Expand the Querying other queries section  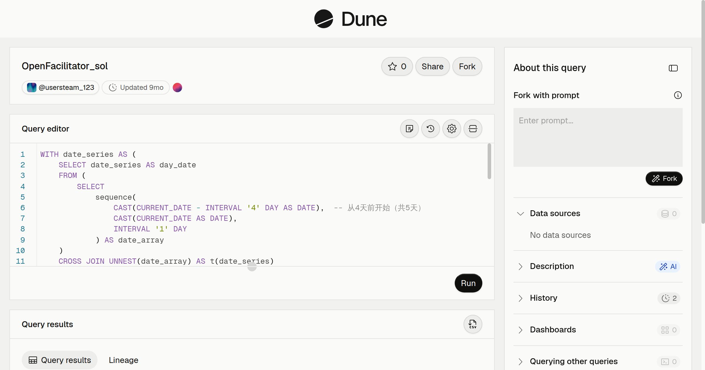pyautogui.click(x=520, y=361)
